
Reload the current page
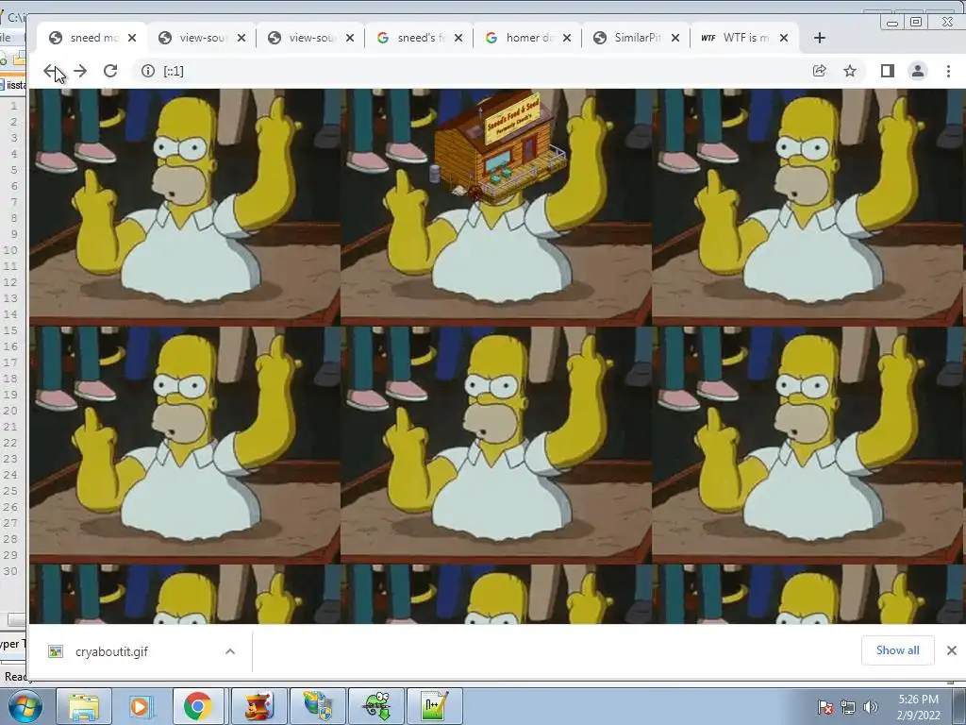click(110, 71)
